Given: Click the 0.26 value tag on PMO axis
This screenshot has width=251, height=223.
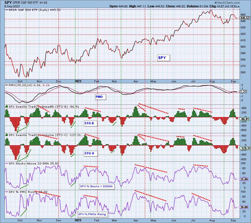Looking at the screenshot, I should click(x=243, y=92).
